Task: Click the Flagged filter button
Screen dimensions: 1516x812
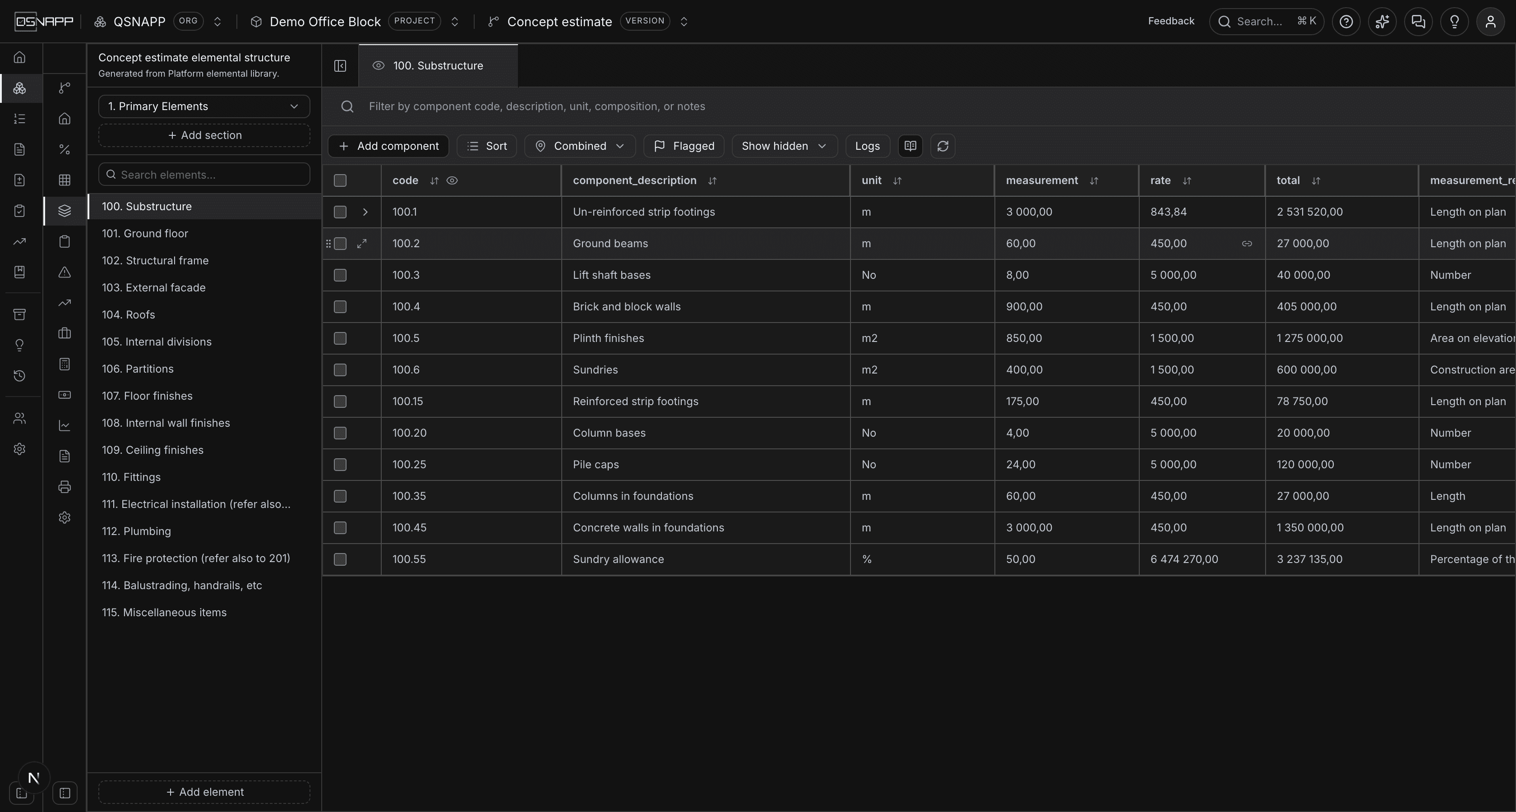Action: tap(684, 146)
